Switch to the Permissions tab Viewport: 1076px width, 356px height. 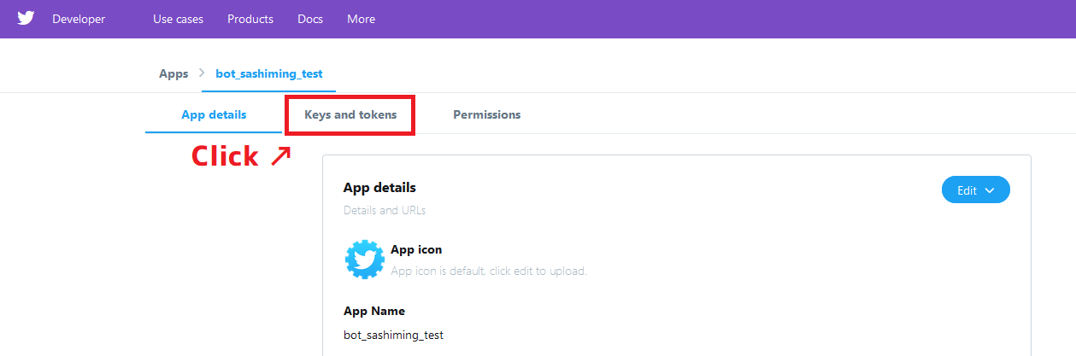(x=486, y=114)
